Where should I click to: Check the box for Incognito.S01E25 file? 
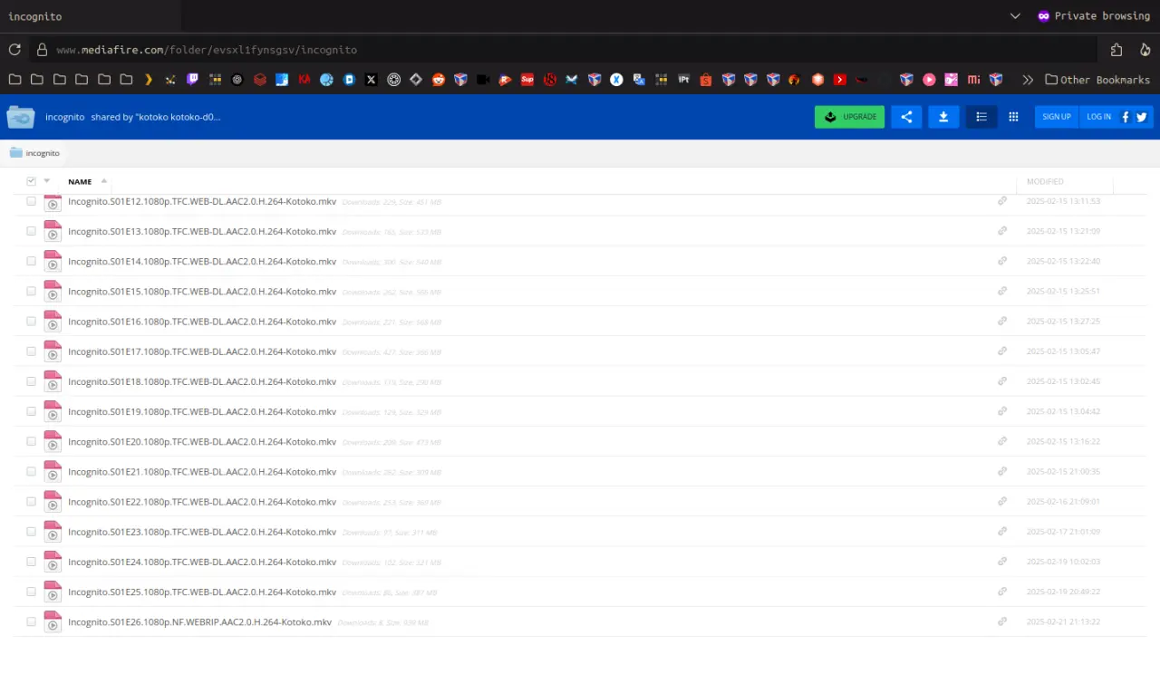point(32,592)
